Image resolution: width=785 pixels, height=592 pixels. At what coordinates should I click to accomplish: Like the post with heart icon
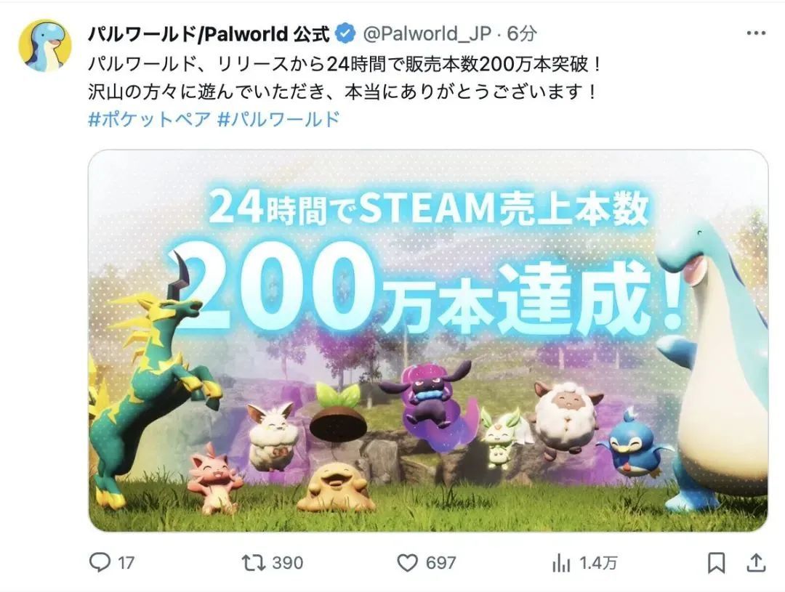coord(407,563)
